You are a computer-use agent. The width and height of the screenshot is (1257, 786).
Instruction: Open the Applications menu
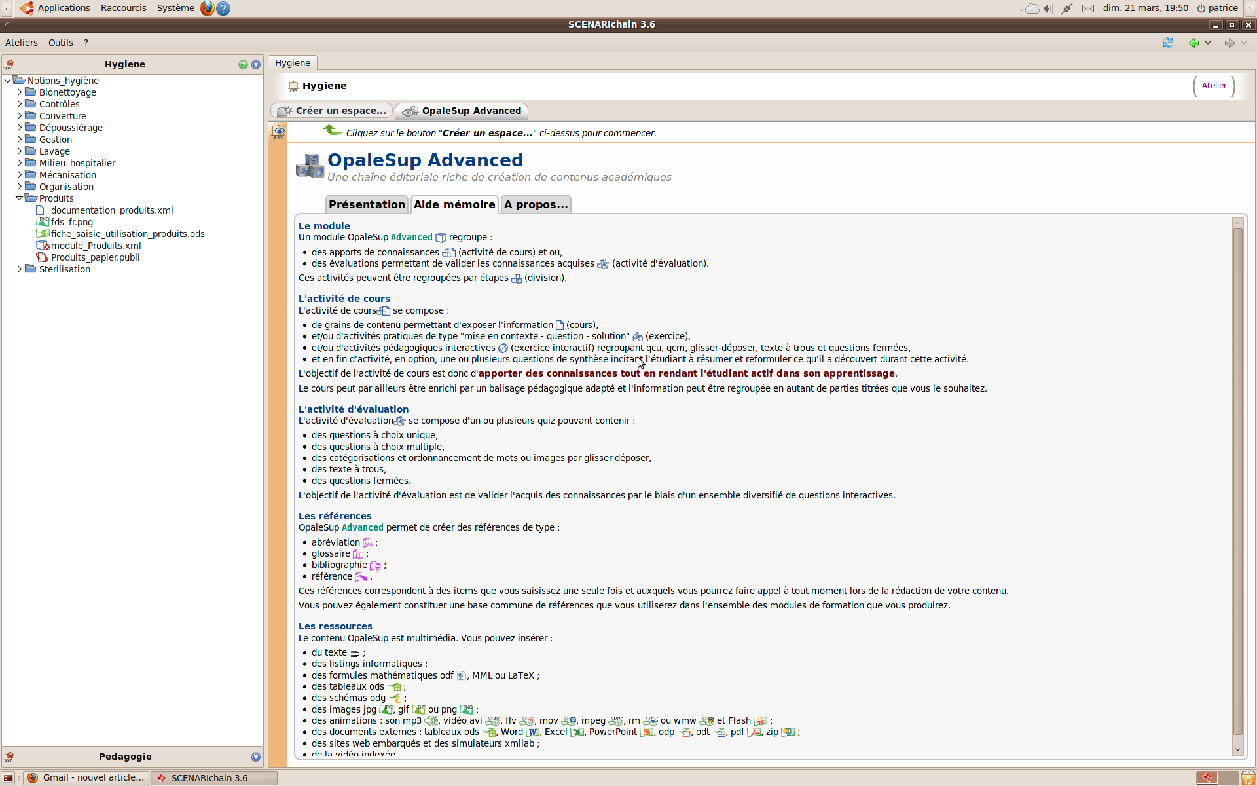(64, 8)
